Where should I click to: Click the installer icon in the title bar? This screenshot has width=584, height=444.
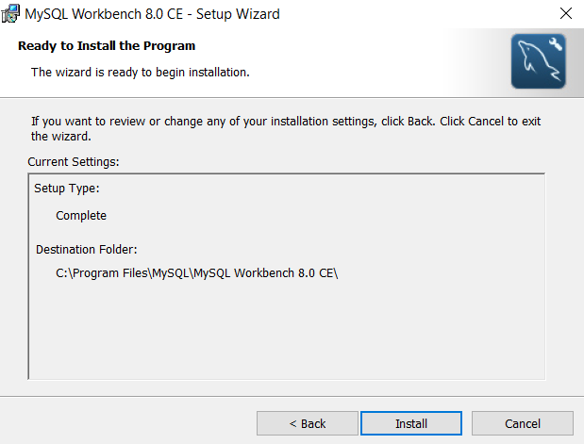(11, 14)
